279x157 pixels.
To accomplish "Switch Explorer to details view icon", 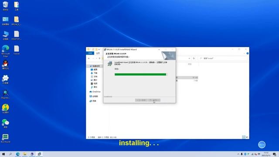I will (244, 137).
